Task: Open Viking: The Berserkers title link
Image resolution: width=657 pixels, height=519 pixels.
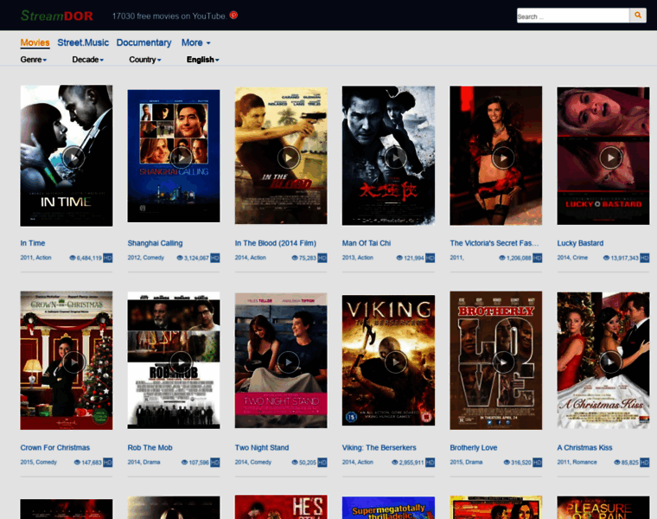Action: point(380,448)
